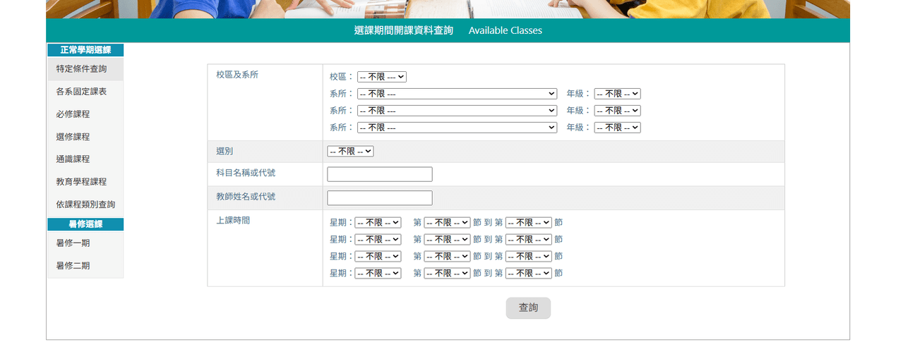
Task: Open third row starting period dropdown
Action: pyautogui.click(x=447, y=256)
